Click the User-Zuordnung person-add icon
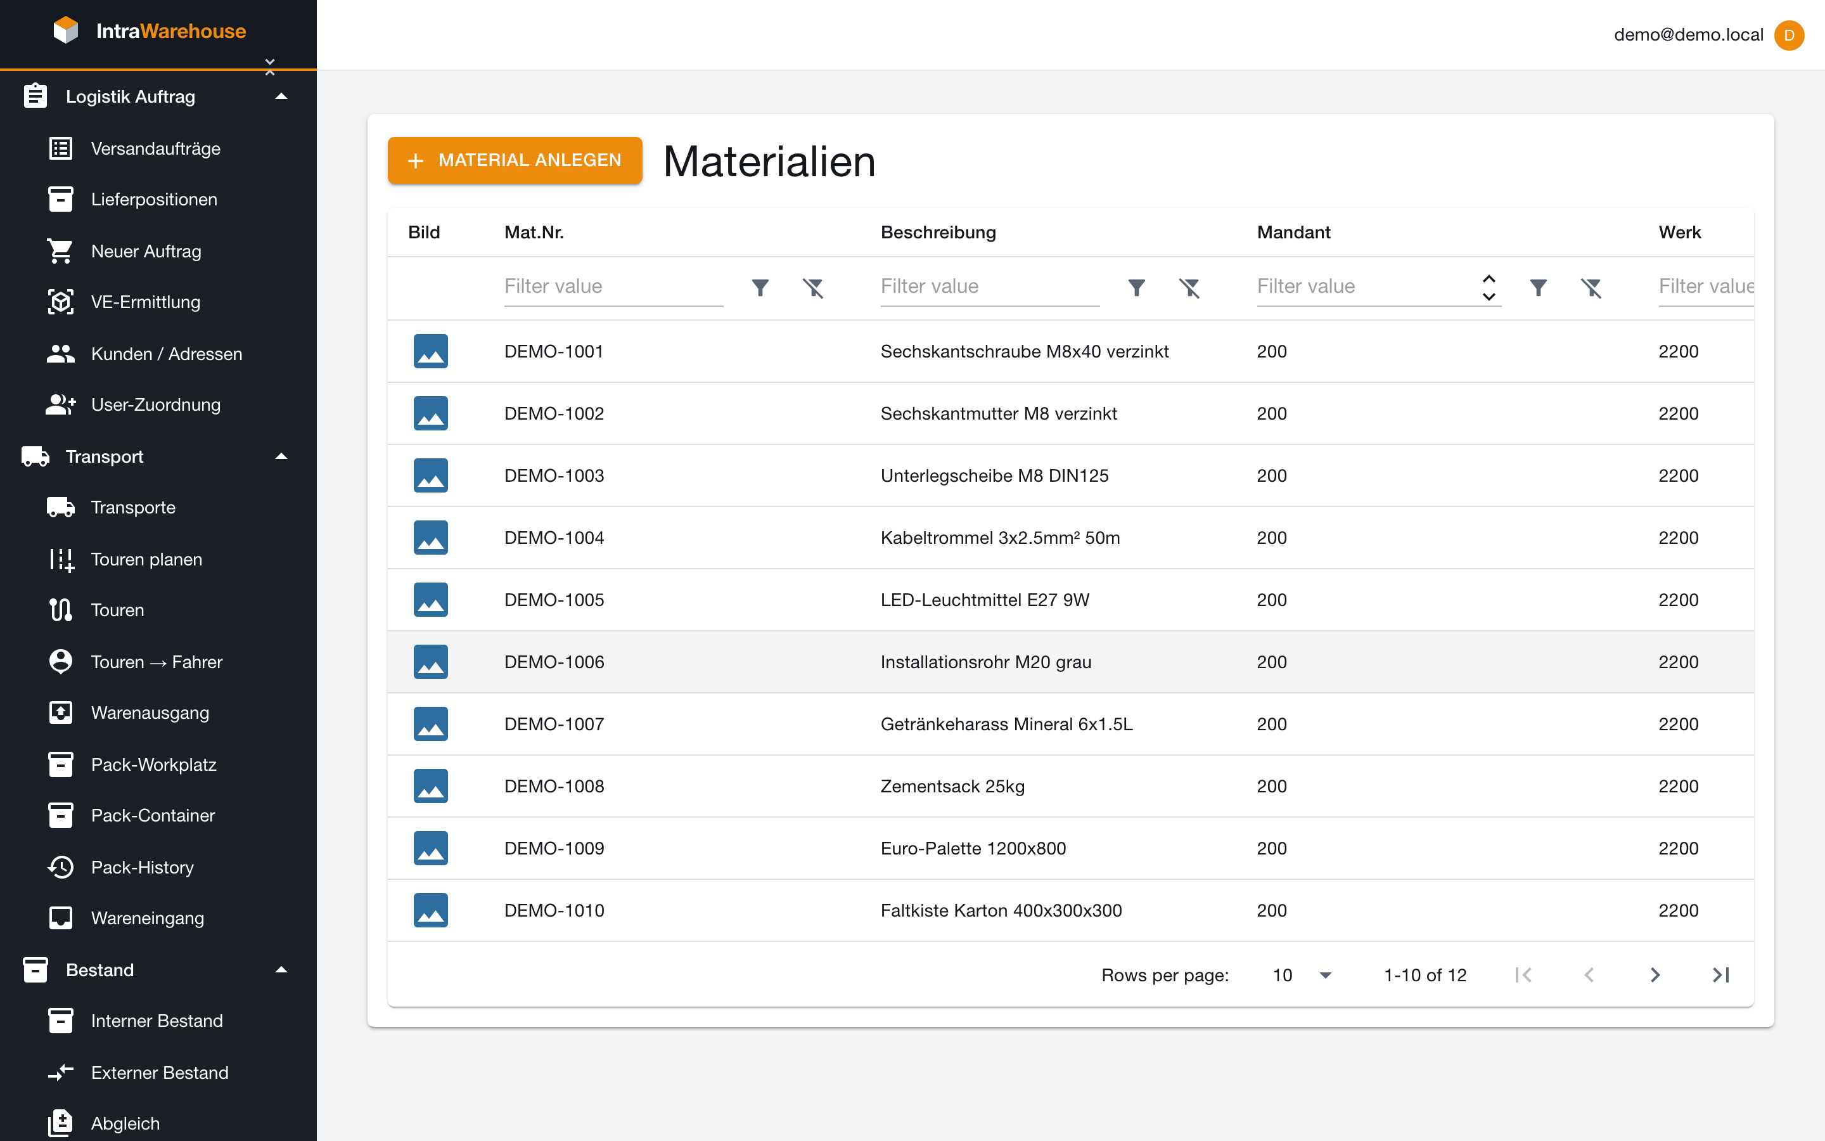Screen dimensions: 1825x1141 (x=60, y=404)
